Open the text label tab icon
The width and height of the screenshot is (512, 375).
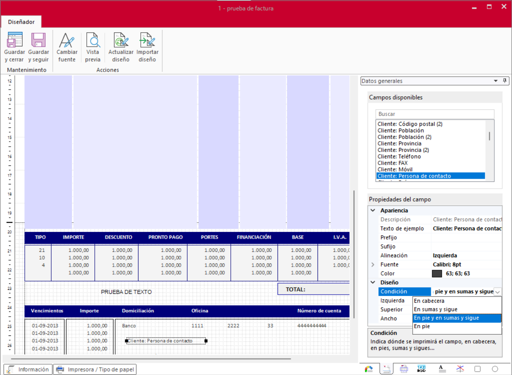(441, 369)
